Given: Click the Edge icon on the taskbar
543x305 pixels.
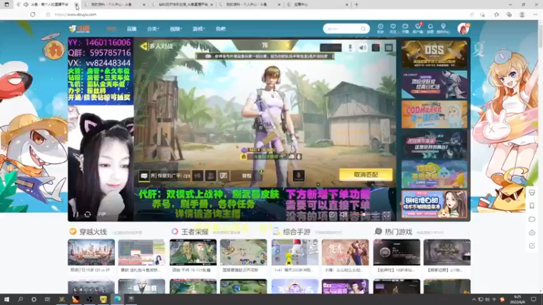Looking at the screenshot, I should pos(117,299).
